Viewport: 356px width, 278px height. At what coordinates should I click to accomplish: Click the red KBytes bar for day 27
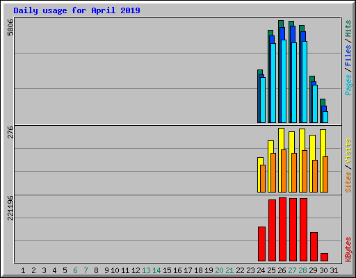pos(293,229)
